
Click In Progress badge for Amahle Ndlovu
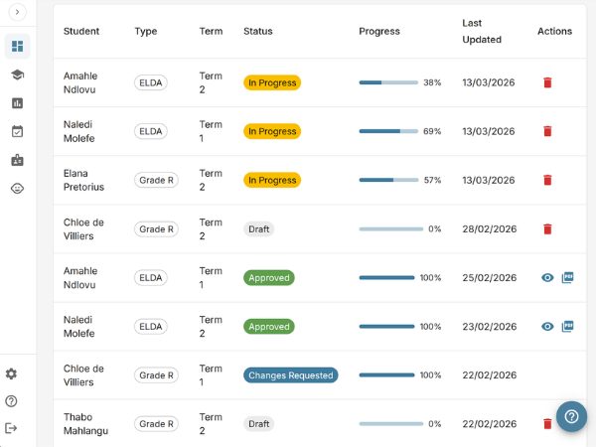tap(272, 82)
